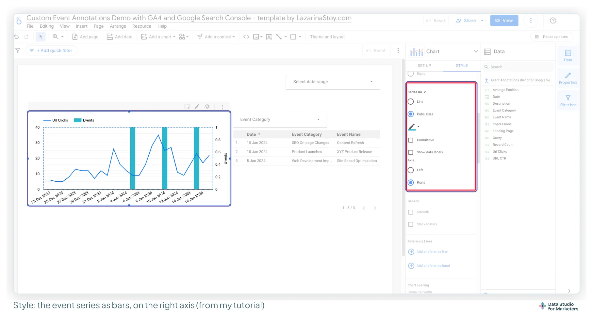Open zoom level dropdown arrow
The height and width of the screenshot is (318, 593).
click(62, 37)
